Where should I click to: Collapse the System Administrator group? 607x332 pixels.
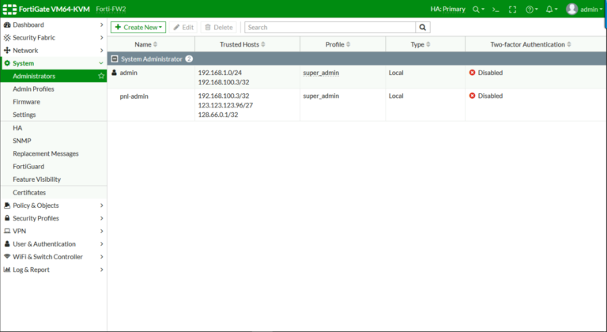(x=115, y=58)
